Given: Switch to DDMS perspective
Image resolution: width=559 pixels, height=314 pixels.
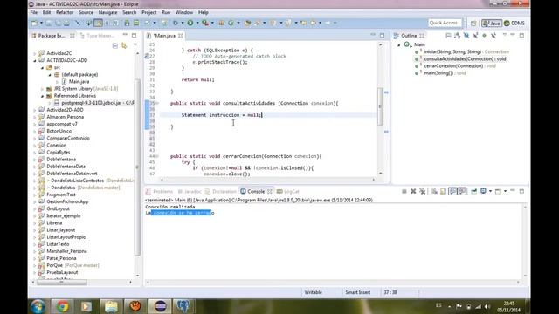Looking at the screenshot, I should 514,24.
